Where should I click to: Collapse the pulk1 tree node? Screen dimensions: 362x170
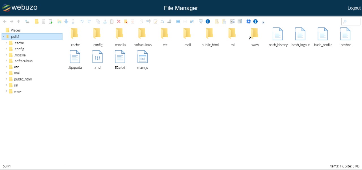3,36
